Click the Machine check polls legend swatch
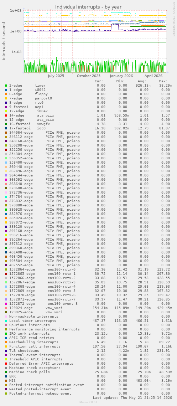Viewport: 177px width, 406px height. [6, 372]
